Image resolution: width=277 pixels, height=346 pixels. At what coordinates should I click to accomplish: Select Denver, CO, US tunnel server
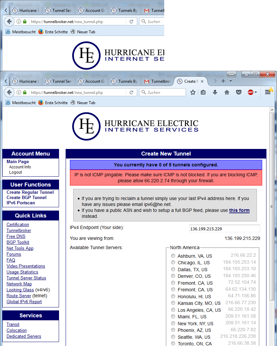(173, 276)
